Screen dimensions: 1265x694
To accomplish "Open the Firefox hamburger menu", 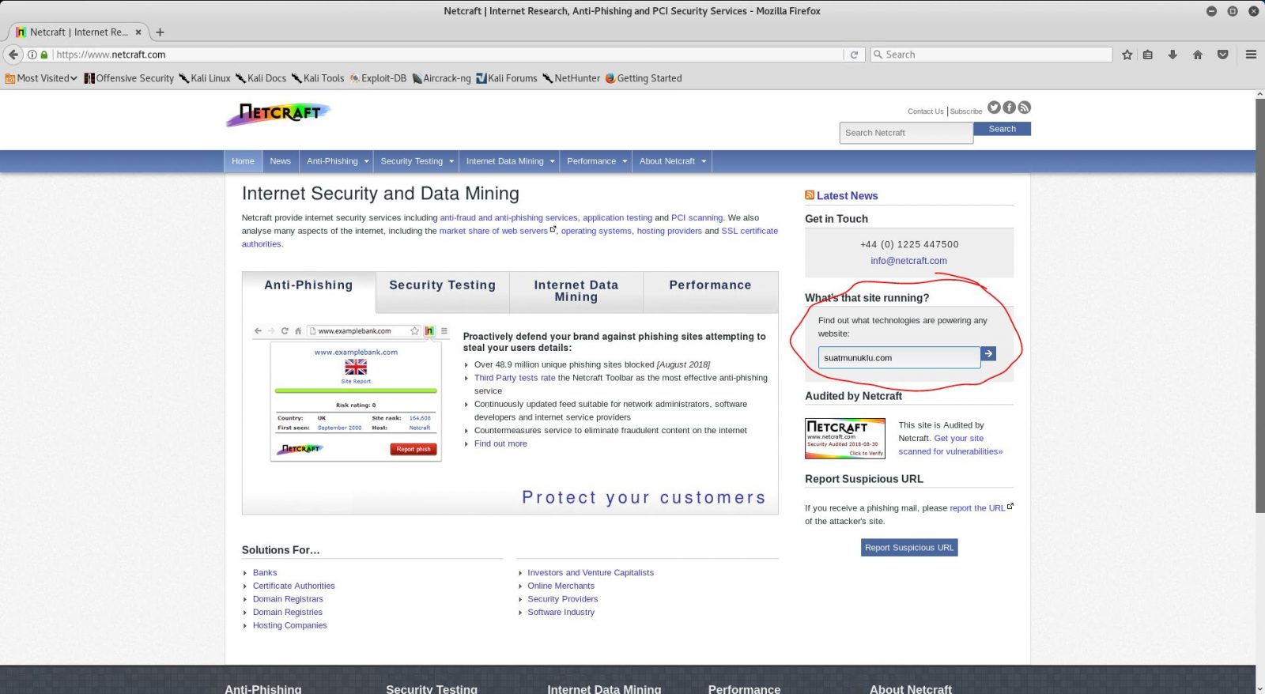I will point(1251,55).
